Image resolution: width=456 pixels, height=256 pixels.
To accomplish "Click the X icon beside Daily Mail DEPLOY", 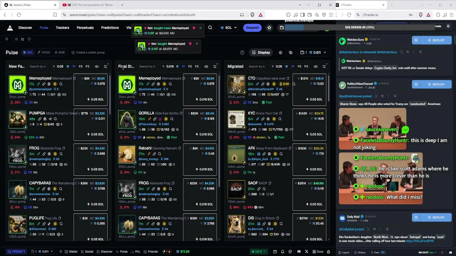I will click(416, 217).
